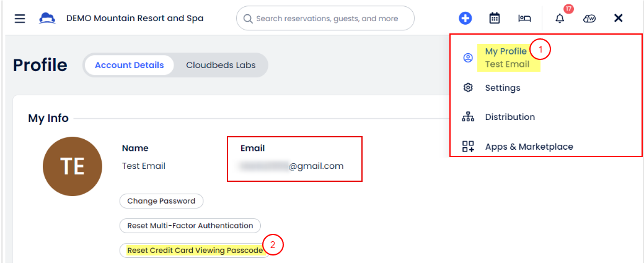Image resolution: width=644 pixels, height=266 pixels.
Task: Open the calendar icon in header
Action: (495, 18)
